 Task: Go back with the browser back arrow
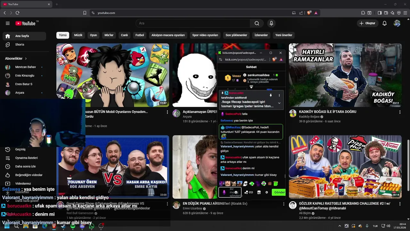[x=4, y=13]
